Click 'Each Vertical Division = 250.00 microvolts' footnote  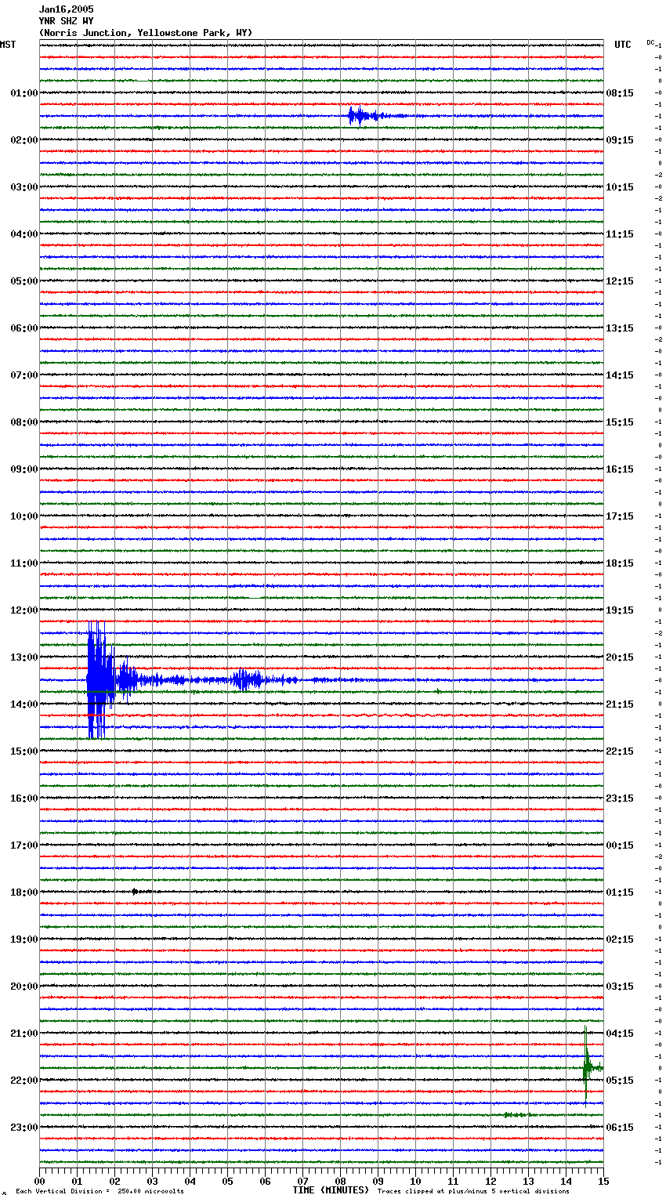tap(100, 1192)
